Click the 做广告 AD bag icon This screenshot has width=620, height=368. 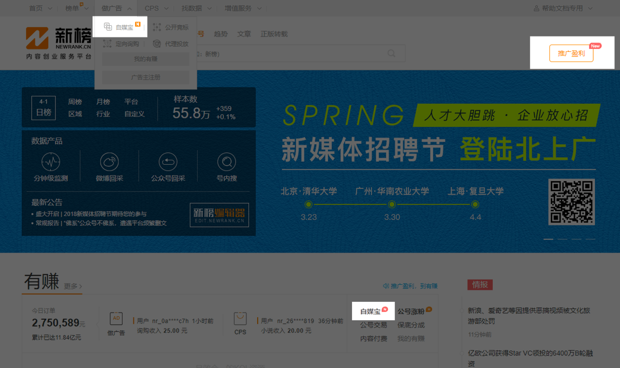click(x=116, y=319)
